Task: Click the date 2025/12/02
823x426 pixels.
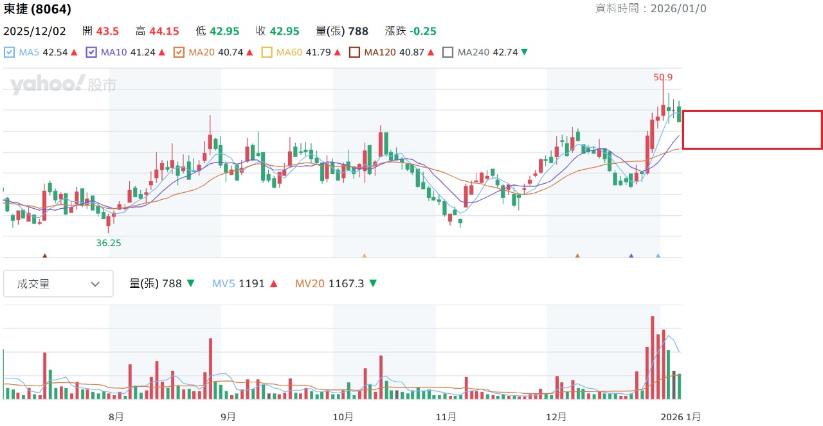Action: pos(35,31)
